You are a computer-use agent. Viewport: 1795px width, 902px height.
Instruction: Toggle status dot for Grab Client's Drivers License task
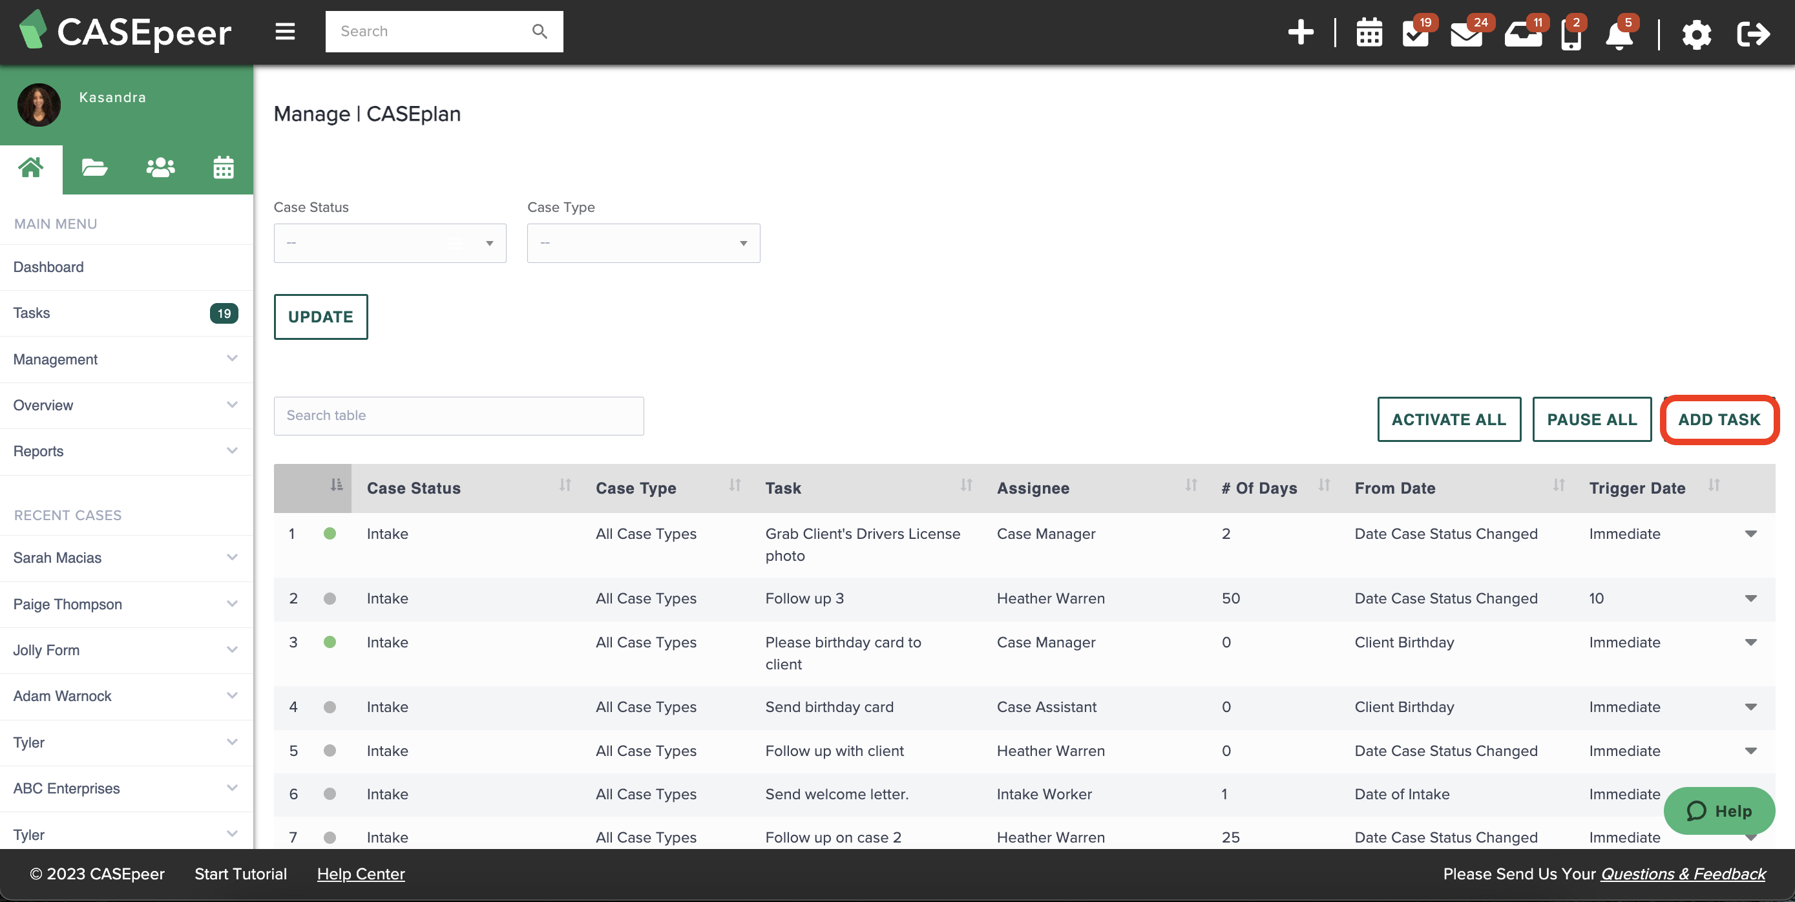tap(330, 533)
